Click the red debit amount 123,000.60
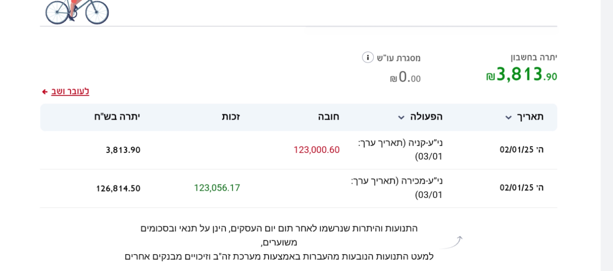The image size is (613, 271). [316, 150]
